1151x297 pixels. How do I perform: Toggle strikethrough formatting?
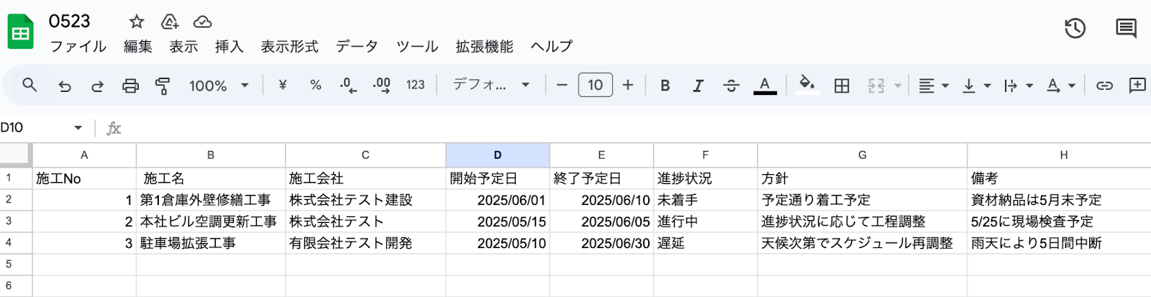[731, 86]
